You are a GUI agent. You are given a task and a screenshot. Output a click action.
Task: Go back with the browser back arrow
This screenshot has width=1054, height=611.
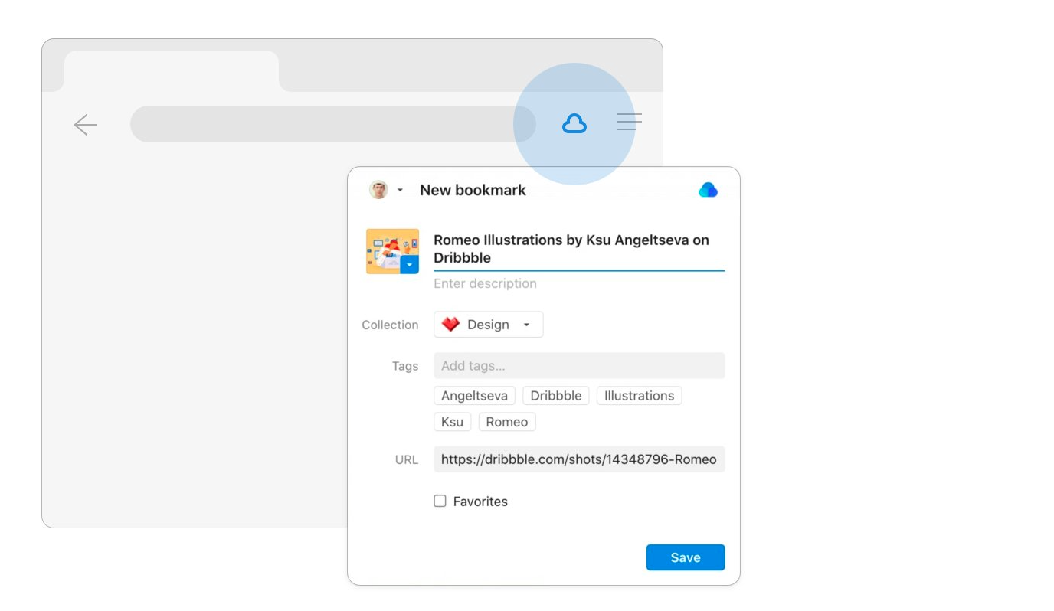pos(85,125)
